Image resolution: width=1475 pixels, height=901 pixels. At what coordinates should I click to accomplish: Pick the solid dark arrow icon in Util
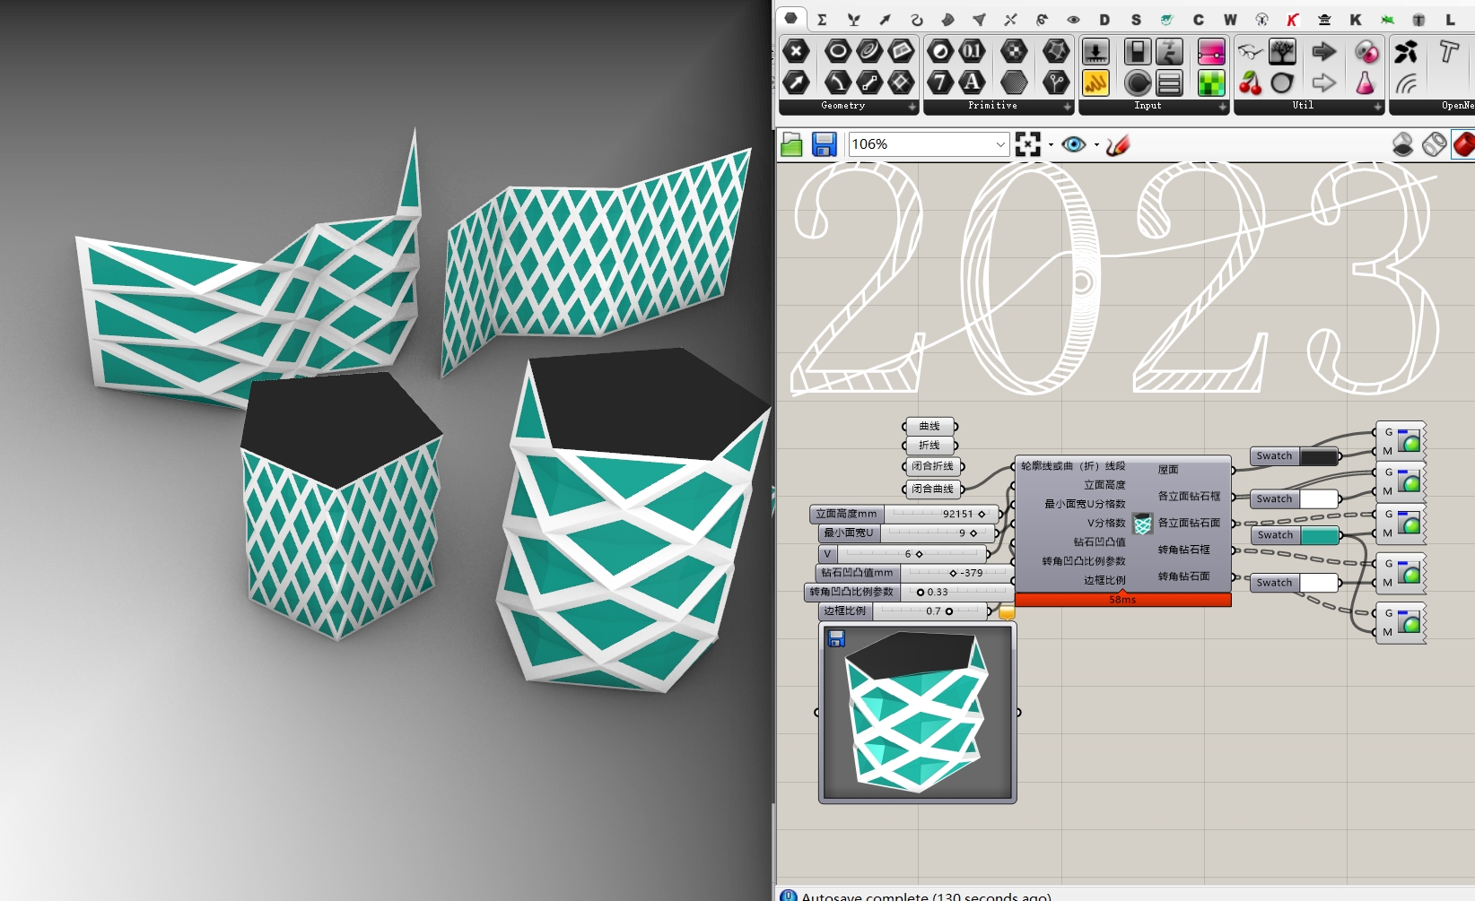click(x=1324, y=51)
